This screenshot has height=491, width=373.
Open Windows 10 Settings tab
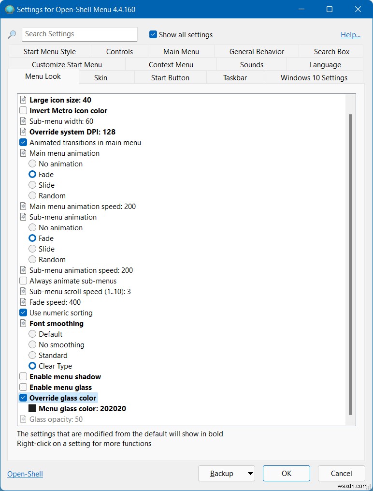click(x=314, y=78)
